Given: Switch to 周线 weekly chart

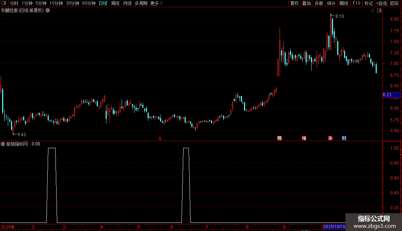Looking at the screenshot, I should (115, 3).
